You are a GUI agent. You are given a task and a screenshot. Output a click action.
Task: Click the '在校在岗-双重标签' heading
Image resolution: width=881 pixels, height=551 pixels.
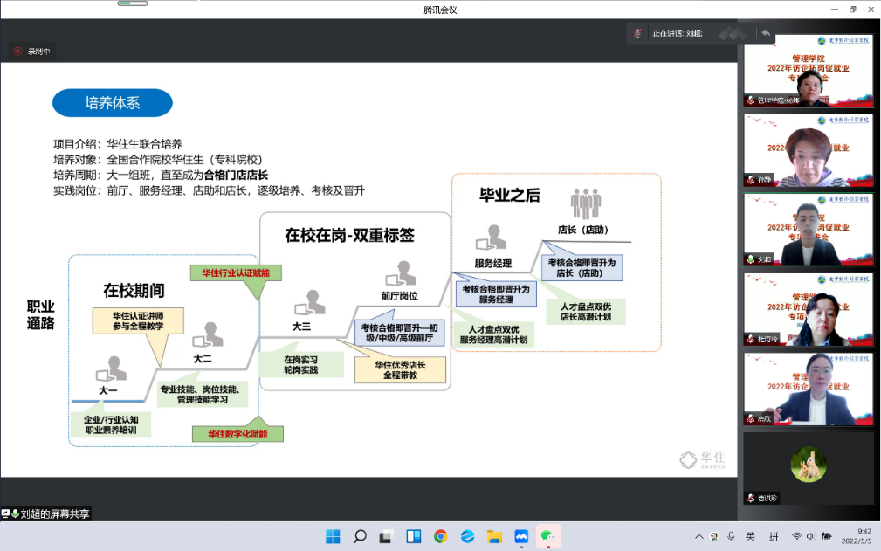pyautogui.click(x=349, y=235)
